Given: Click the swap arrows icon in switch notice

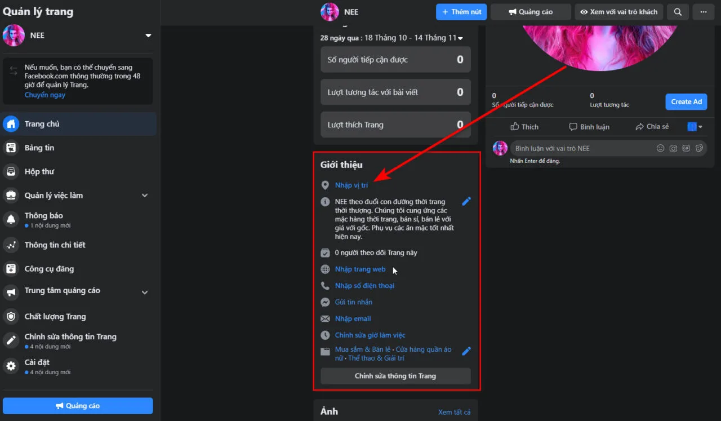Looking at the screenshot, I should 14,72.
